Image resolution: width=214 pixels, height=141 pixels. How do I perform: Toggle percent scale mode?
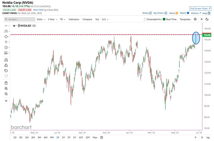[202, 138]
